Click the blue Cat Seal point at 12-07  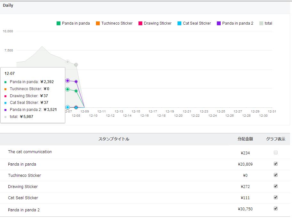point(67,107)
